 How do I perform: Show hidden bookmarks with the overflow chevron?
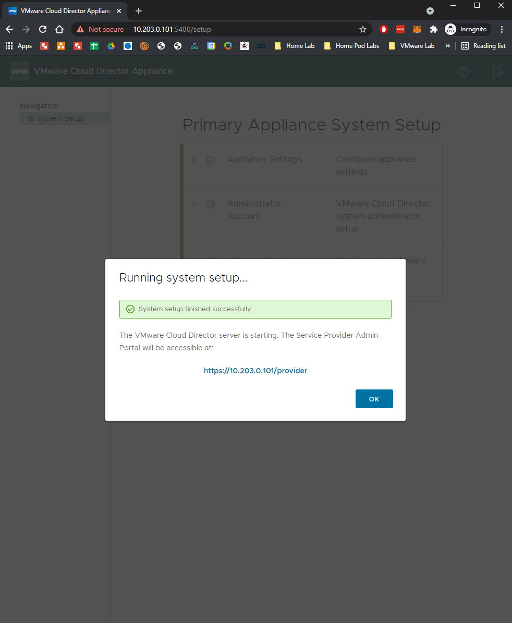point(447,46)
